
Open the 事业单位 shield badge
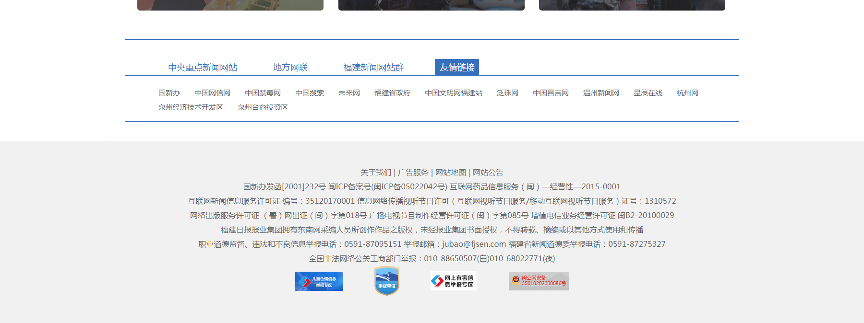(x=386, y=281)
